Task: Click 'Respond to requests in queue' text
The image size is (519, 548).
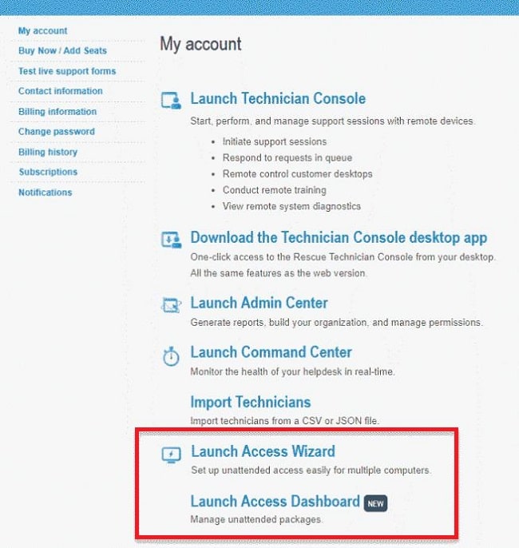Action: pos(287,158)
